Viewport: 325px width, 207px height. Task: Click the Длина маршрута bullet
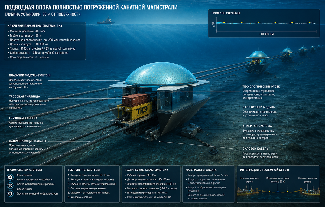[x=28, y=44]
